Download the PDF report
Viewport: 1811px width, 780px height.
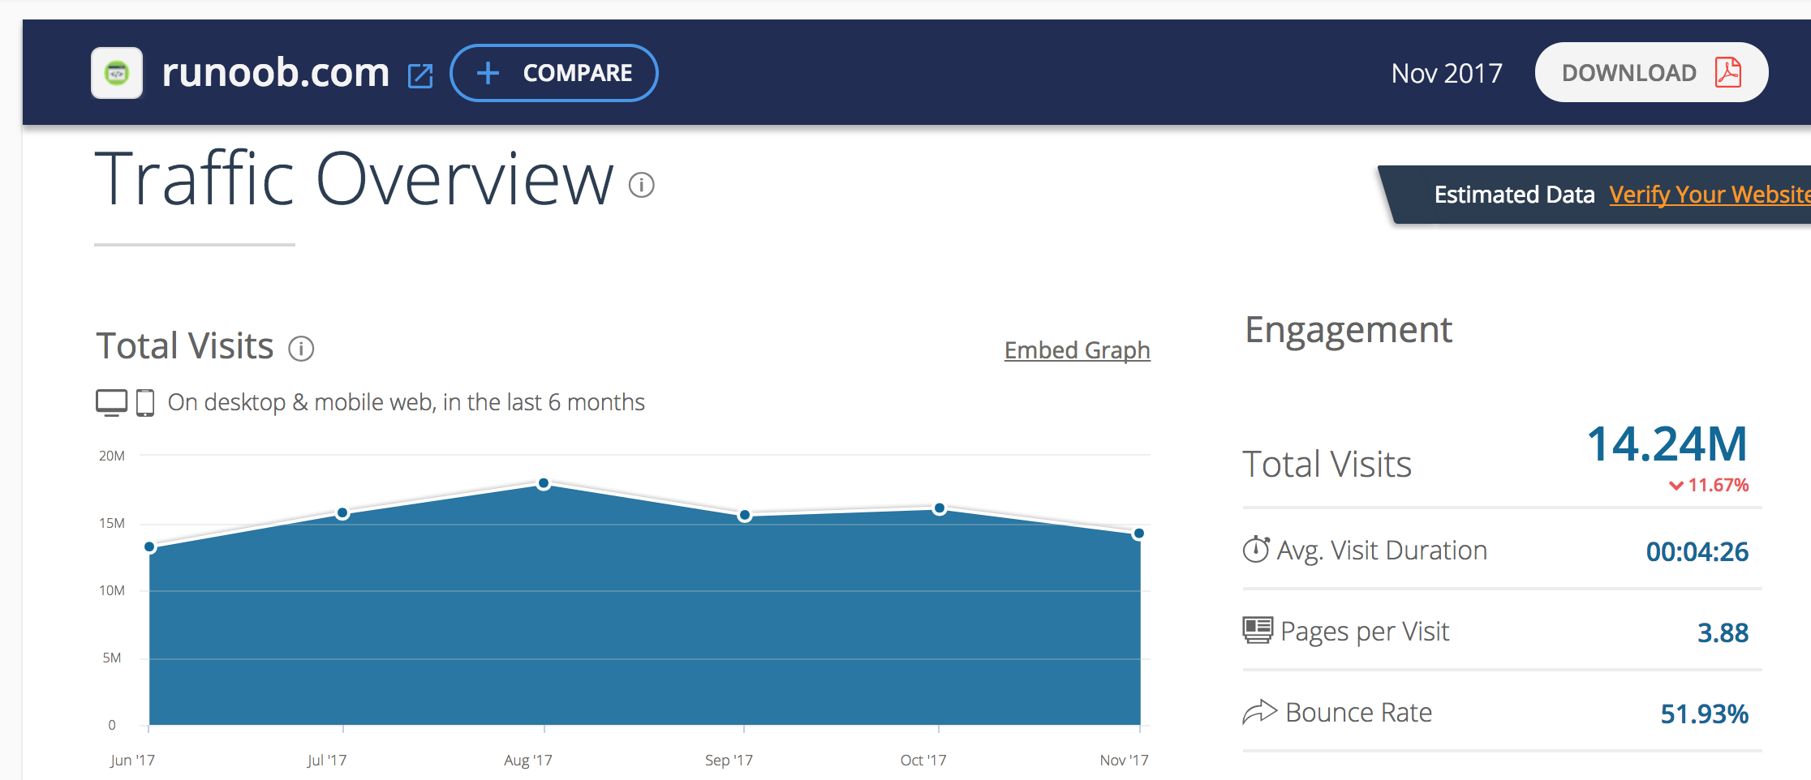[x=1651, y=73]
